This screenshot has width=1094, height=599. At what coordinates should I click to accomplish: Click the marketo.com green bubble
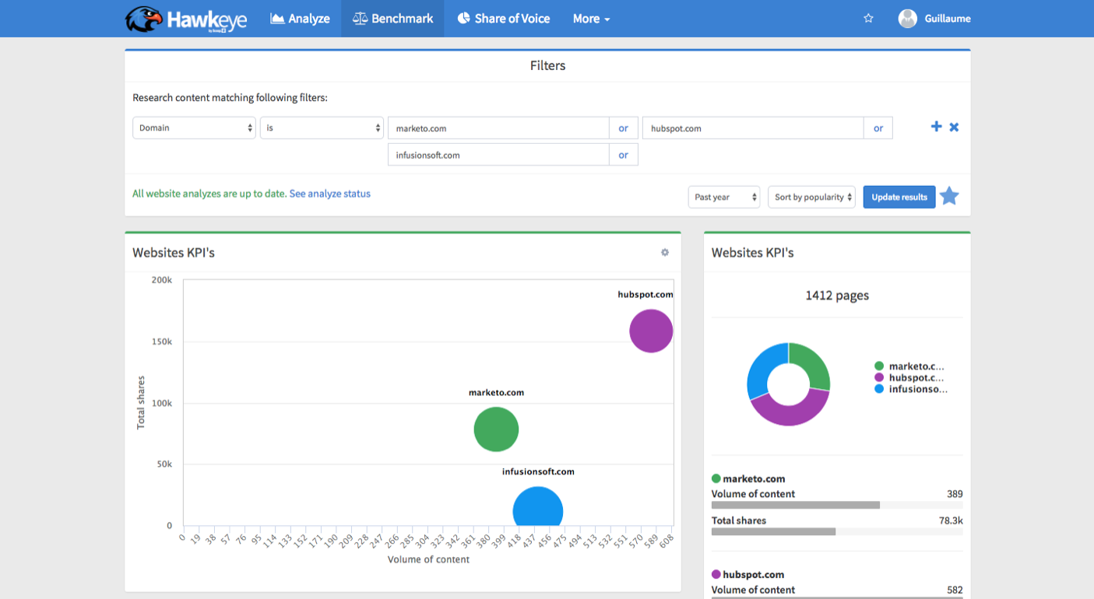click(496, 429)
